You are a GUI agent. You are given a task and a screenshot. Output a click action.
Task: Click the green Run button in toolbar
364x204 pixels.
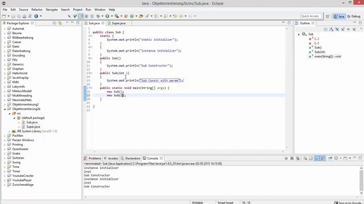pyautogui.click(x=107, y=16)
